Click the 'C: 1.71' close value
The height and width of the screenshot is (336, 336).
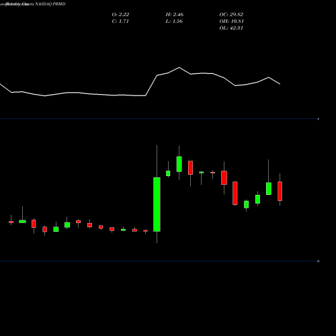coord(120,22)
